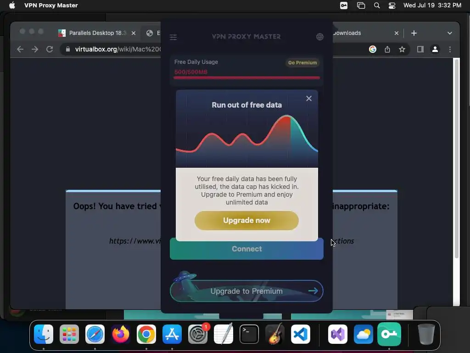The image size is (470, 353).
Task: Click the Go Premium badge
Action: 302,63
